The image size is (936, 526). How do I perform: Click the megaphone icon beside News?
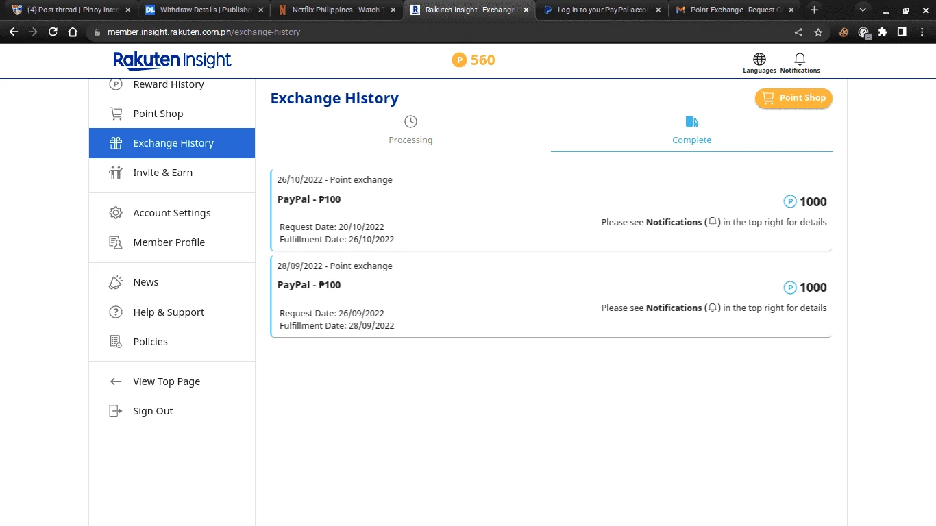(116, 282)
